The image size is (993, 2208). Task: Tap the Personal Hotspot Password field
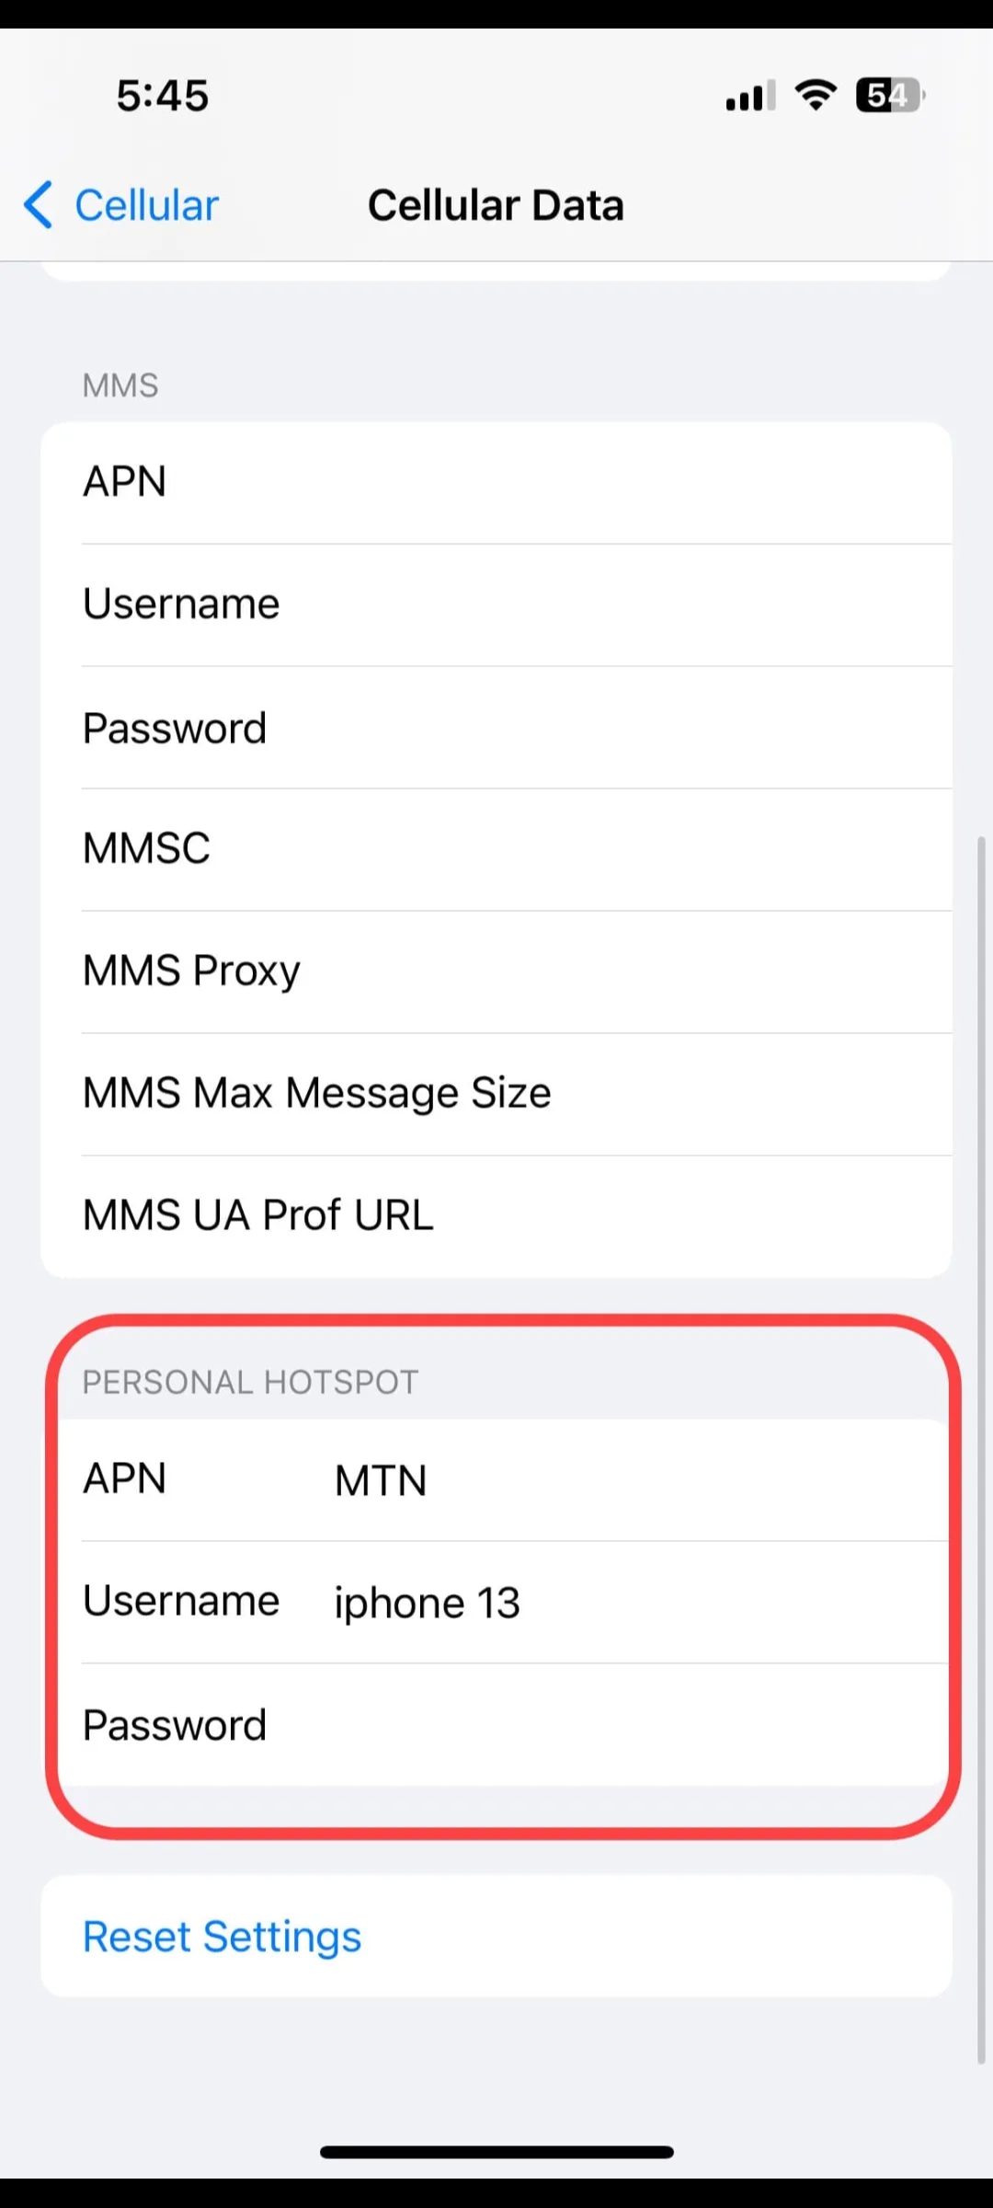tap(552, 1725)
